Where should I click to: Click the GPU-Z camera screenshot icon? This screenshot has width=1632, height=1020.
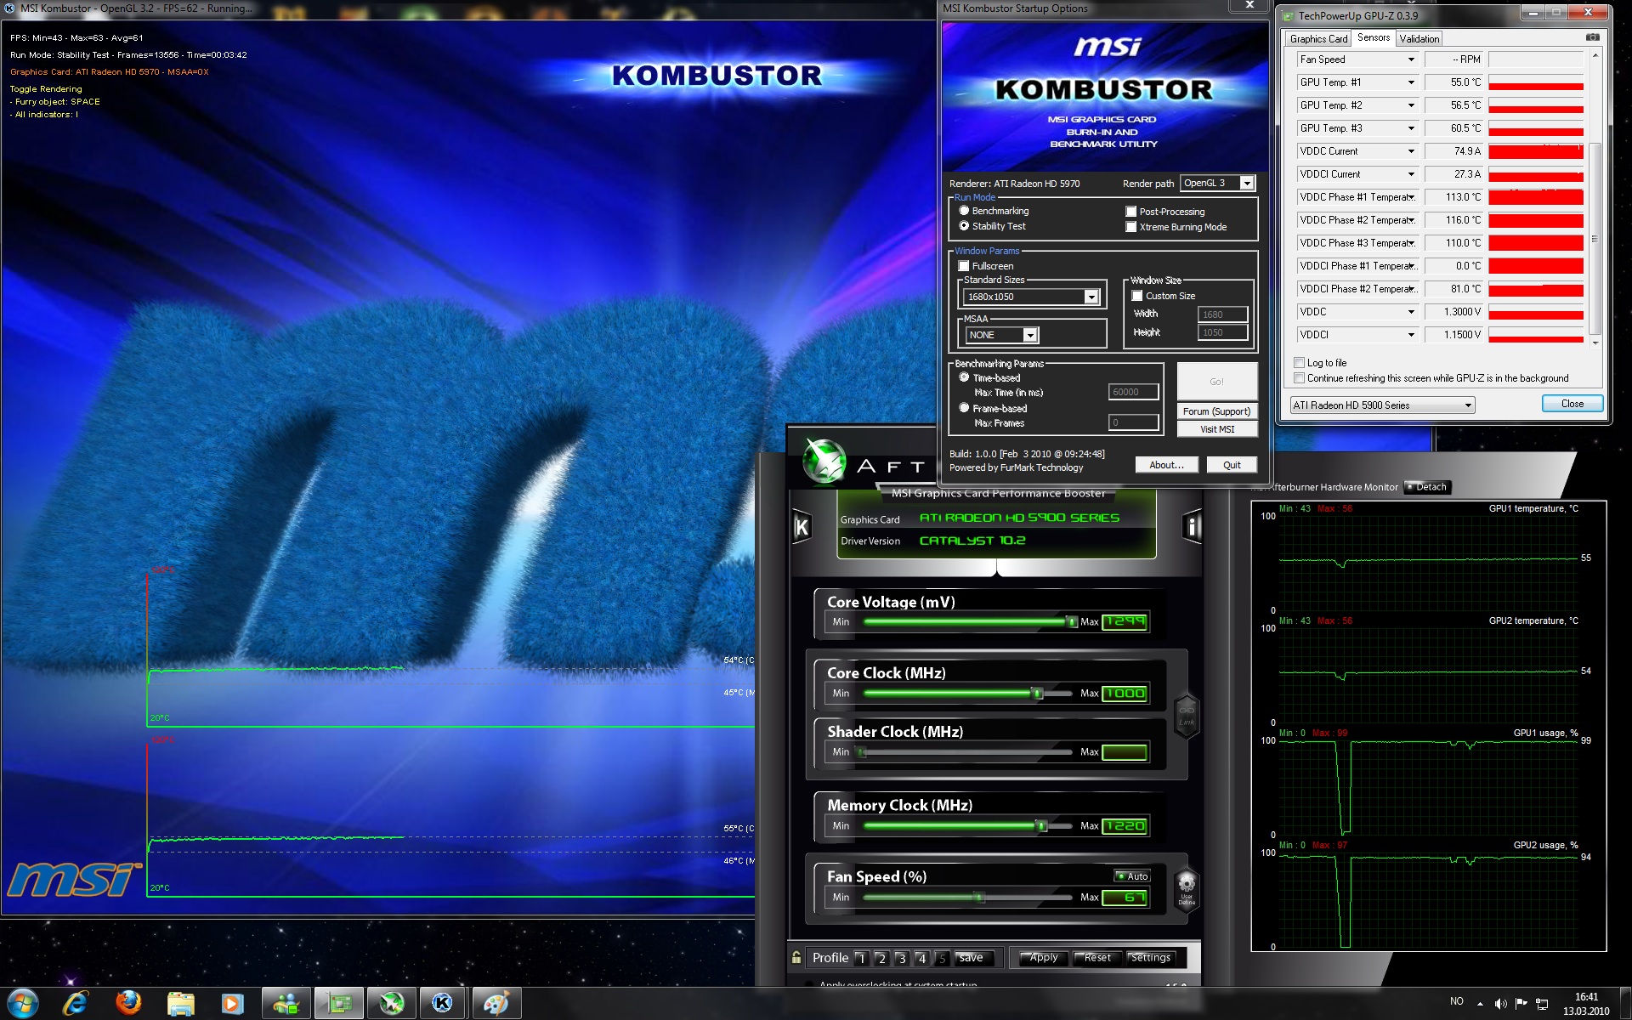coord(1592,38)
